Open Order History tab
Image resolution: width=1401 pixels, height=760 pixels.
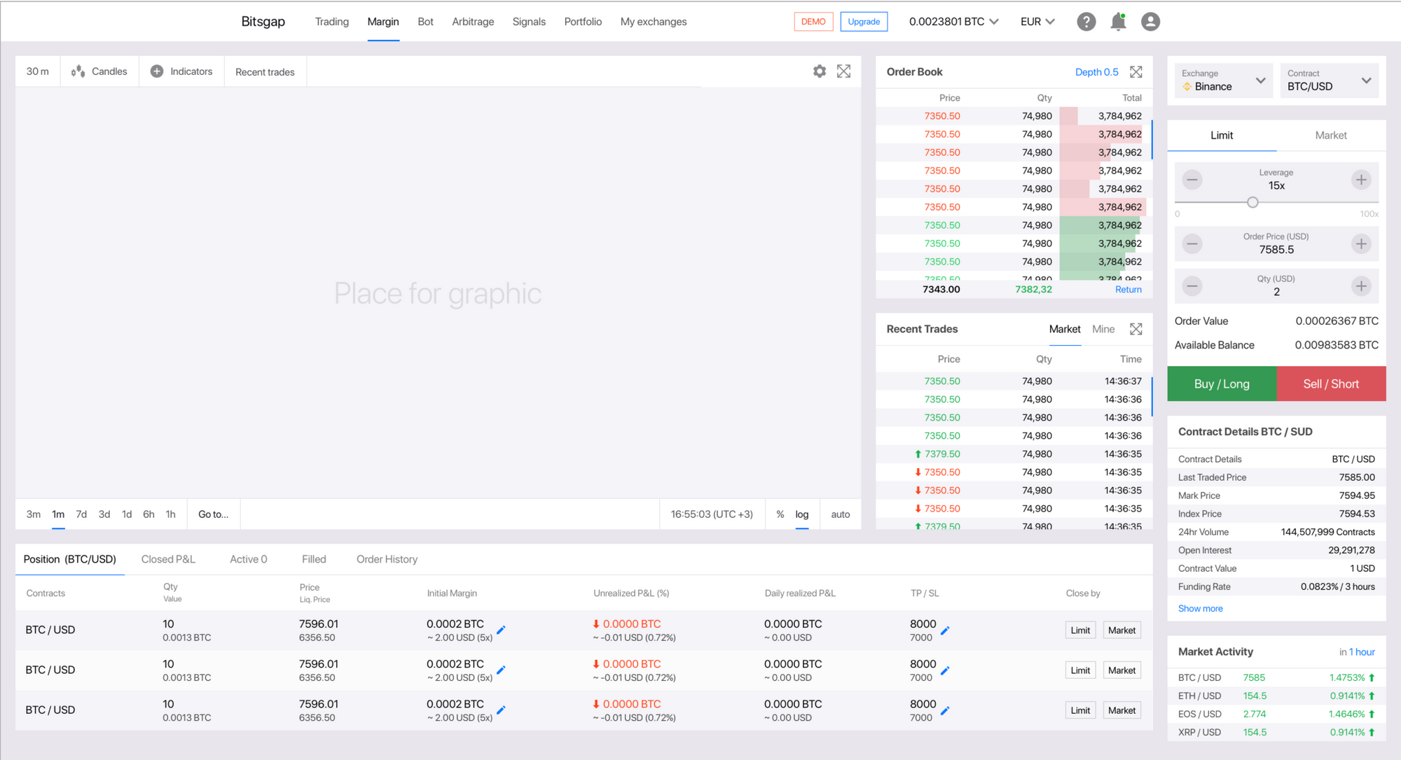pos(387,559)
